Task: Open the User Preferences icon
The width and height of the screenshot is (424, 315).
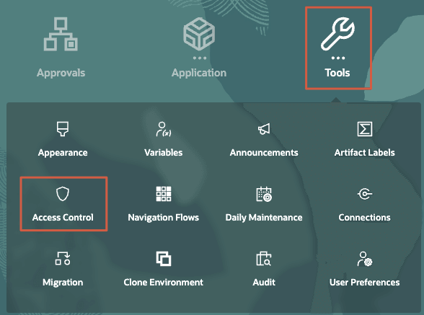Action: tap(365, 259)
